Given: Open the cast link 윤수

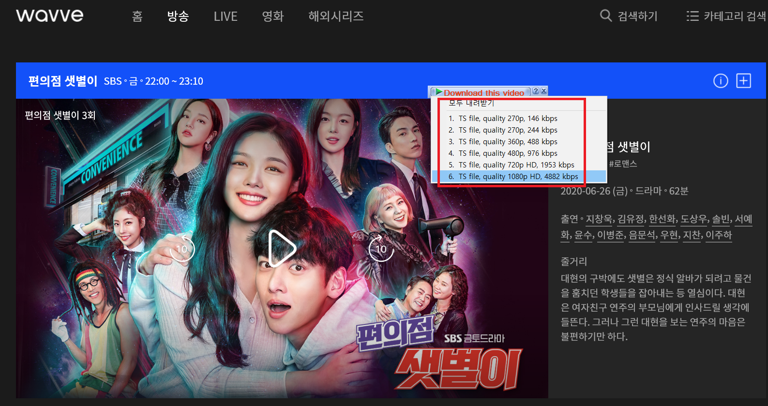Looking at the screenshot, I should tap(583, 235).
